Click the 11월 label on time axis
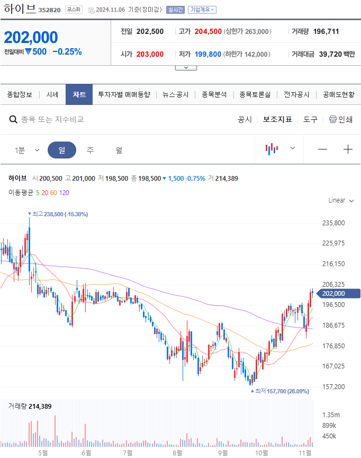Image resolution: width=361 pixels, height=458 pixels. point(305,453)
